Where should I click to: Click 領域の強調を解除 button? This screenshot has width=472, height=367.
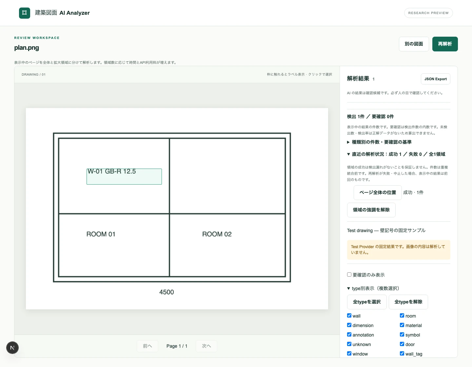[371, 210]
